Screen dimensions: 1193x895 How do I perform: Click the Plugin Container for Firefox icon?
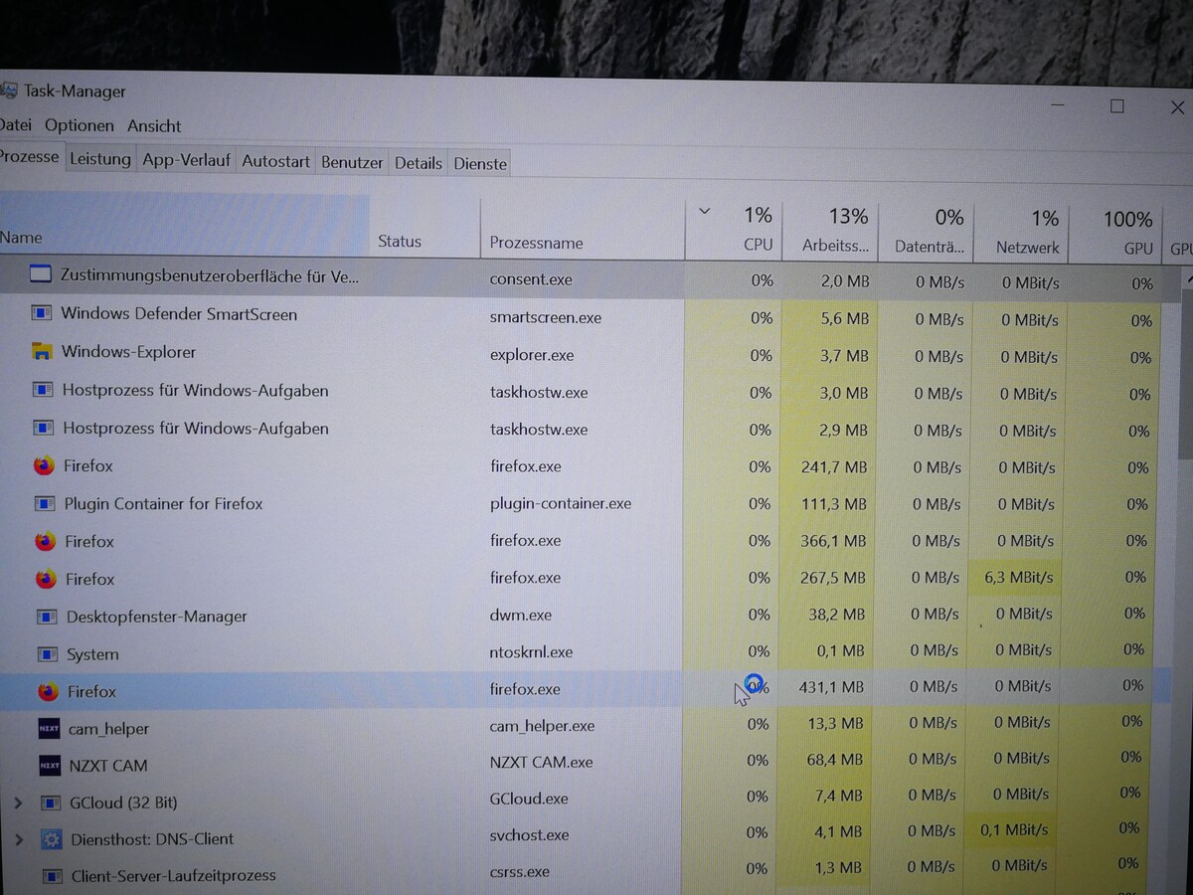tap(45, 504)
